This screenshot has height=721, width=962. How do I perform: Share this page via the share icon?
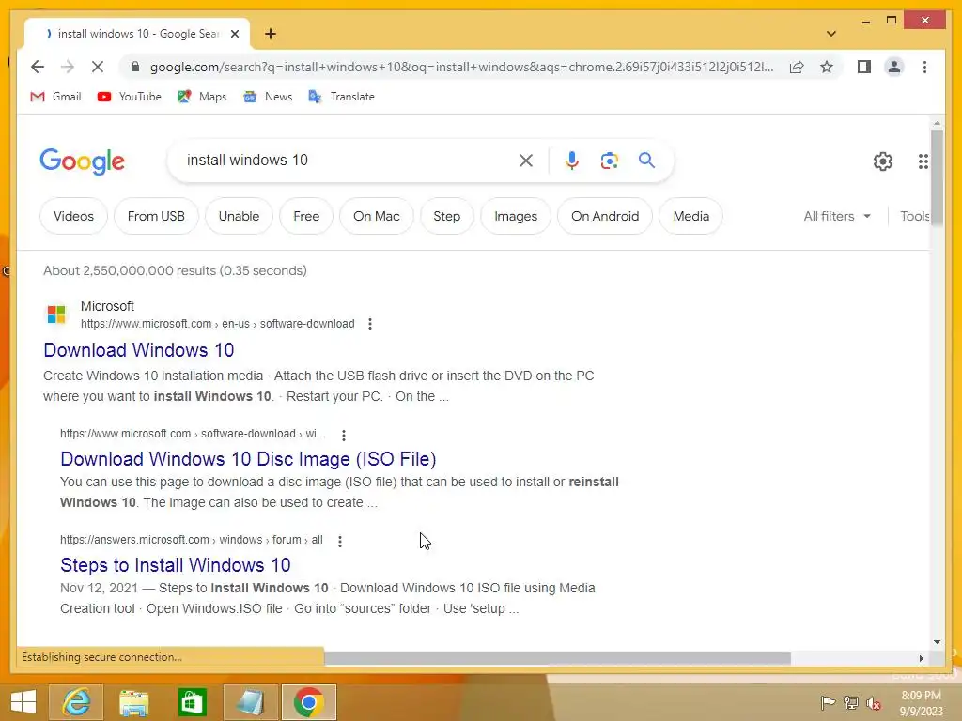click(x=797, y=67)
